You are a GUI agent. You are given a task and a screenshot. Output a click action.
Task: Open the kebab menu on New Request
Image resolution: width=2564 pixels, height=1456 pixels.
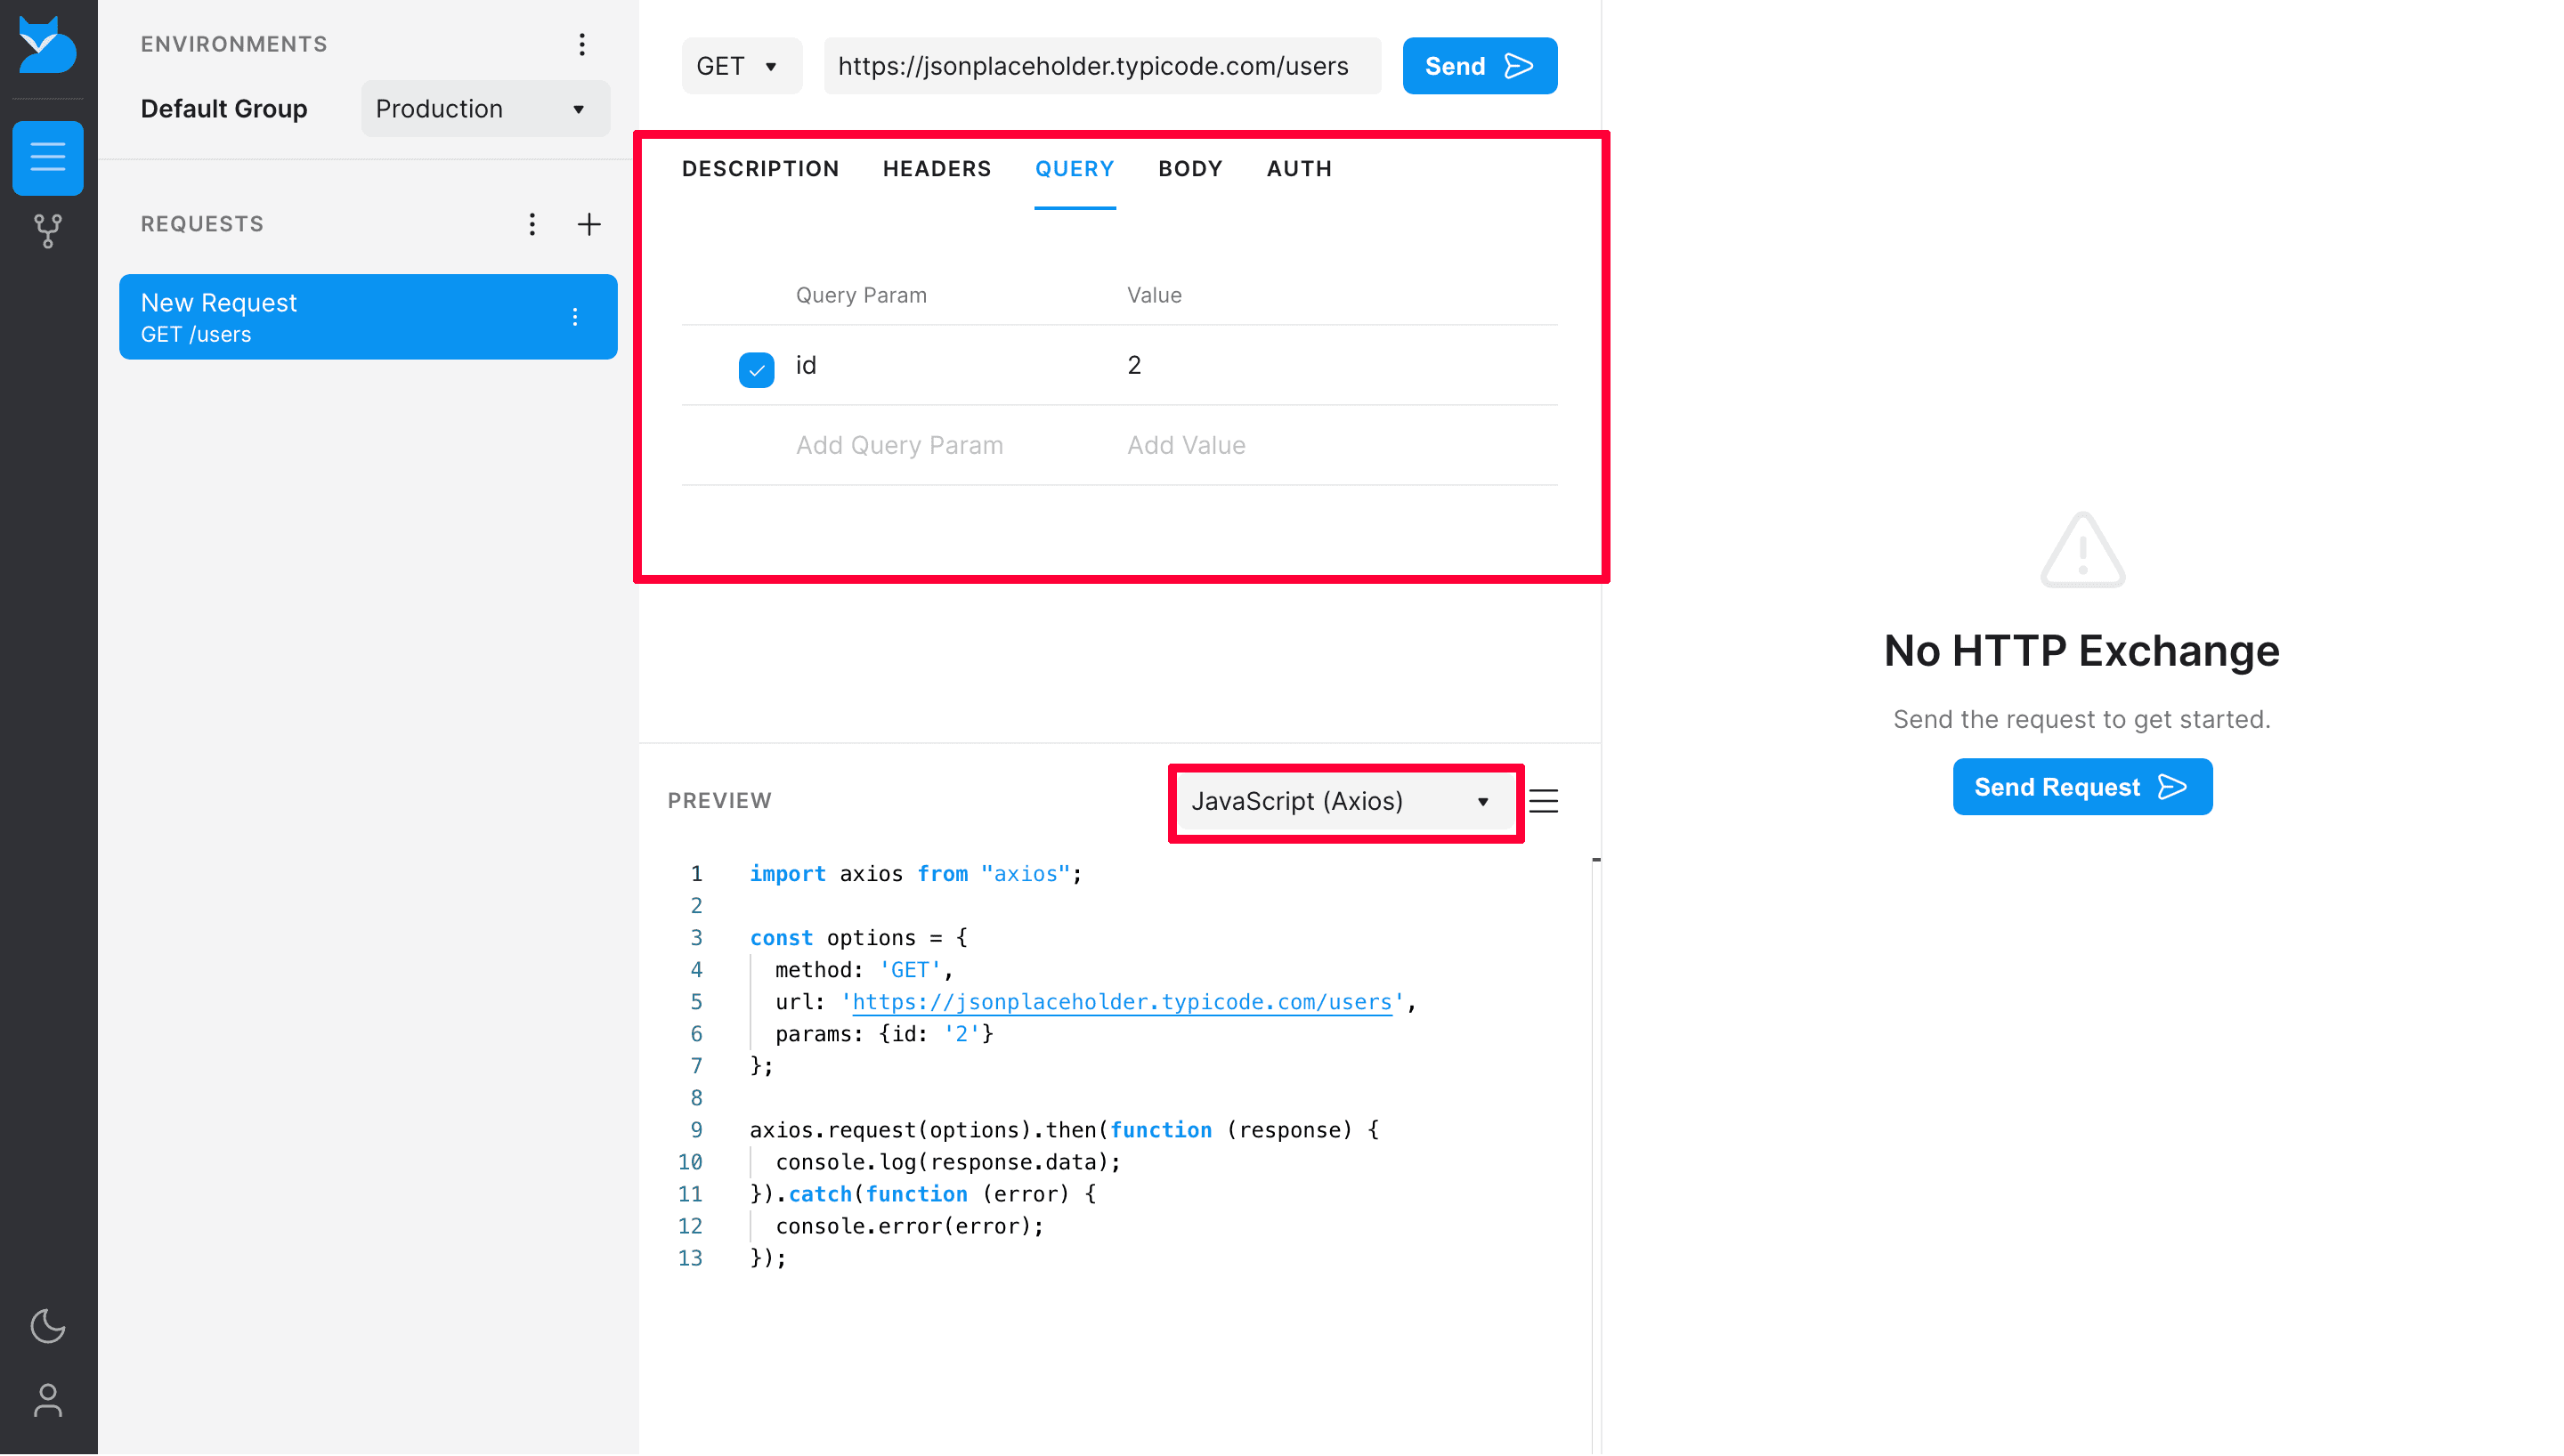click(575, 317)
